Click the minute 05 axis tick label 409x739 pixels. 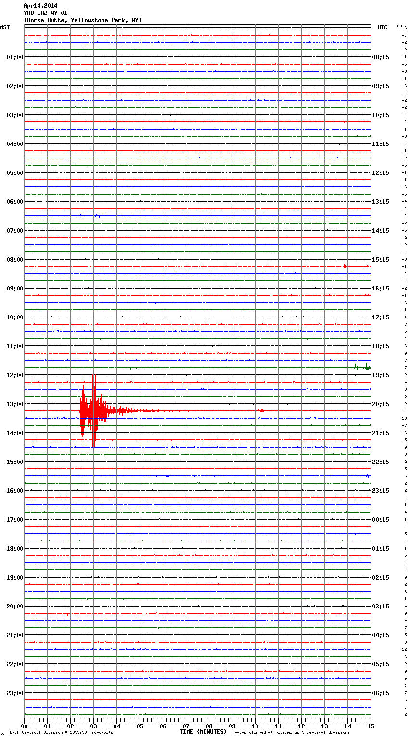[x=140, y=726]
